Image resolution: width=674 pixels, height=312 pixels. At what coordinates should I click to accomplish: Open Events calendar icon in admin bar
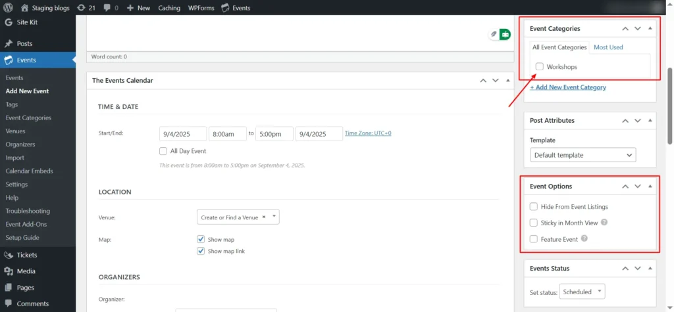point(225,8)
